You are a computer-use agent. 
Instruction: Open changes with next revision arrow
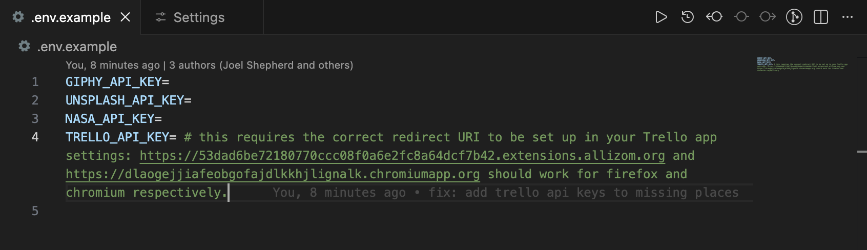[768, 17]
